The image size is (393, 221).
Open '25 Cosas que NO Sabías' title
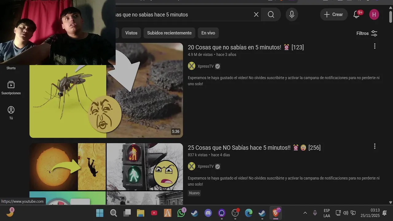pyautogui.click(x=254, y=148)
